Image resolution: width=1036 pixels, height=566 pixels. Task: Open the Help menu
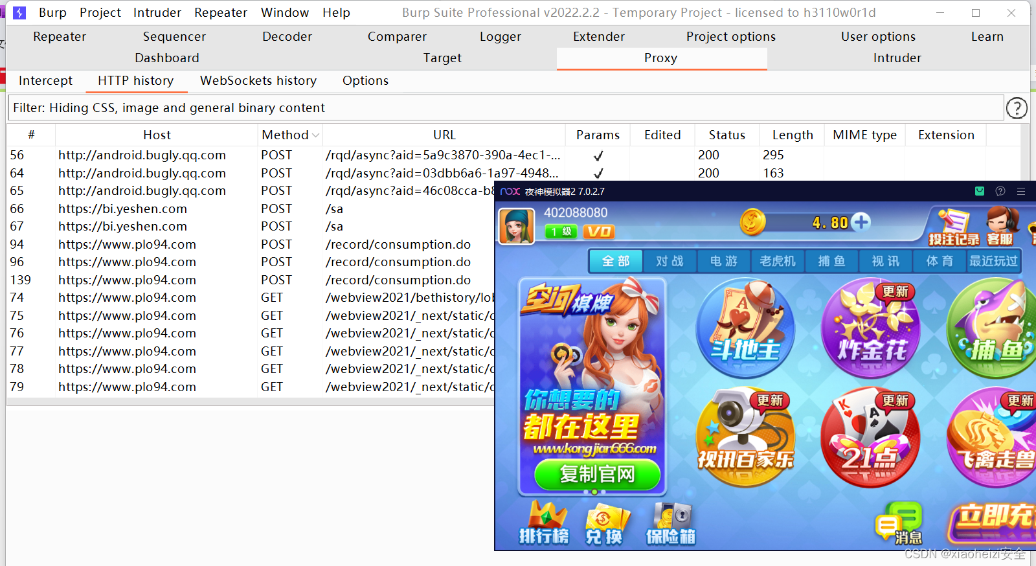336,12
